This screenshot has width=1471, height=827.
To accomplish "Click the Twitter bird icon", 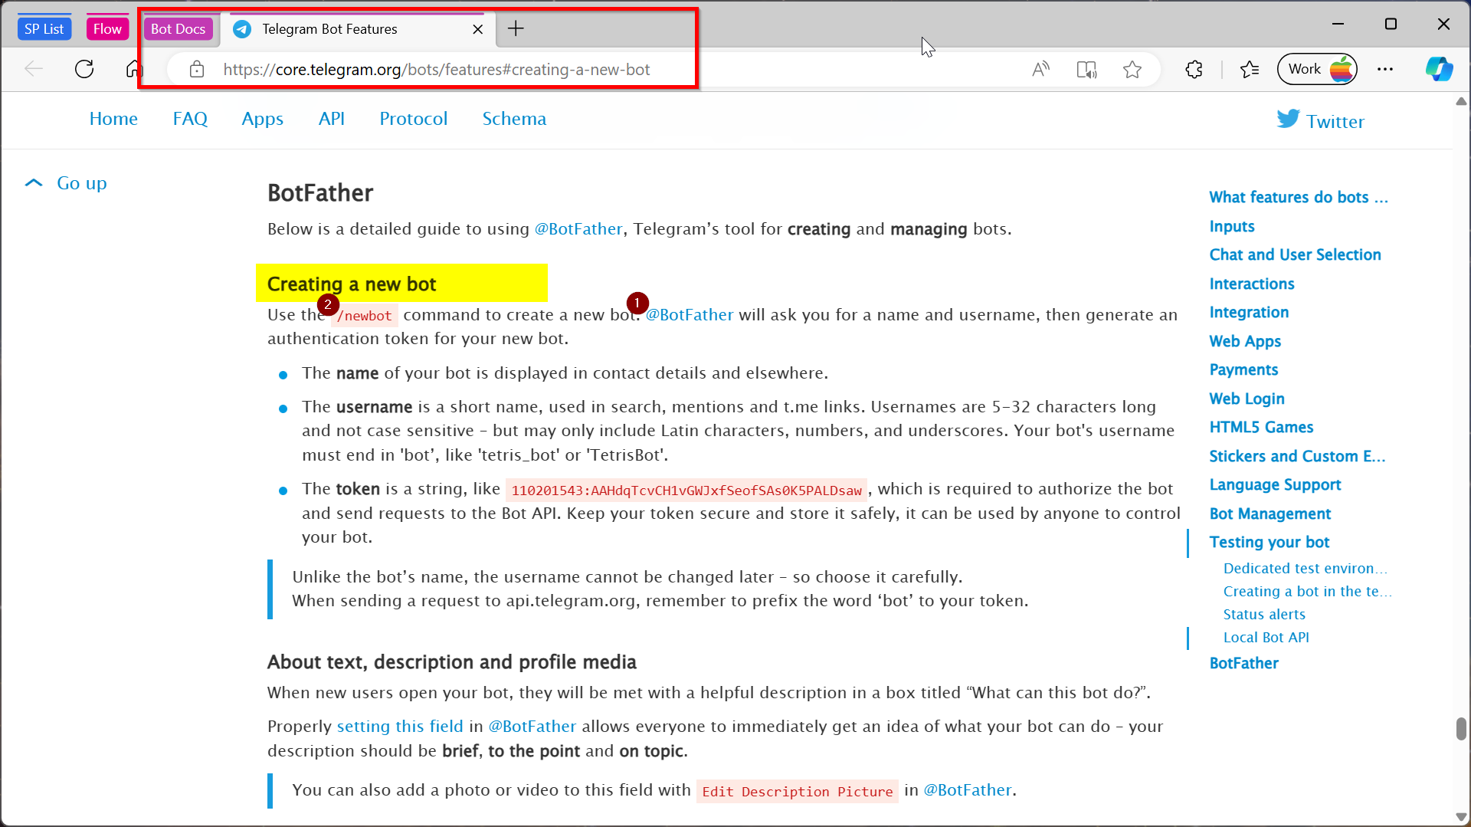I will 1288,119.
